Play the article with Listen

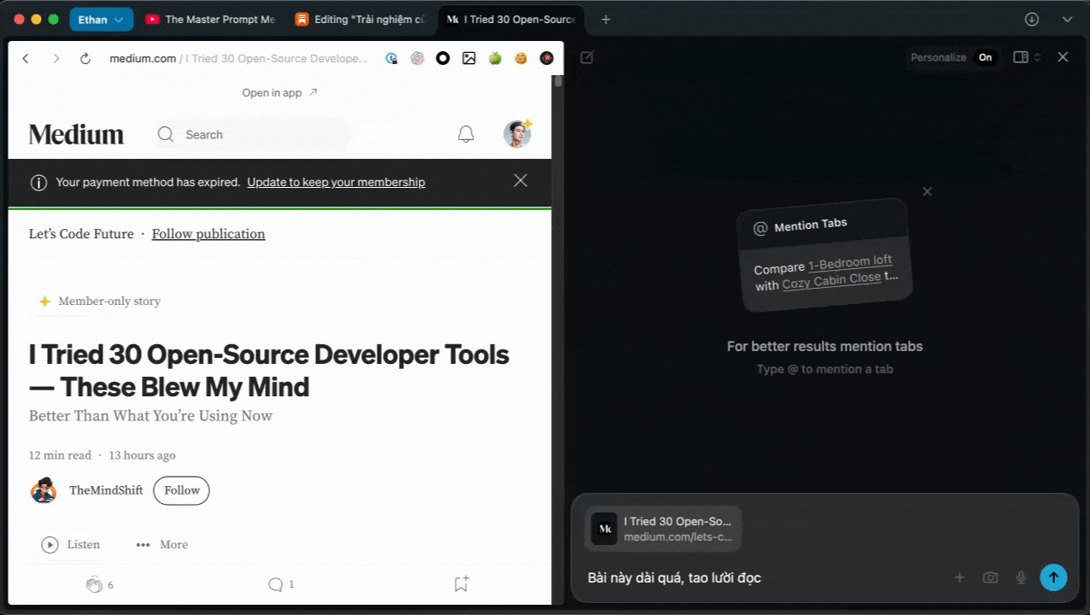[71, 544]
